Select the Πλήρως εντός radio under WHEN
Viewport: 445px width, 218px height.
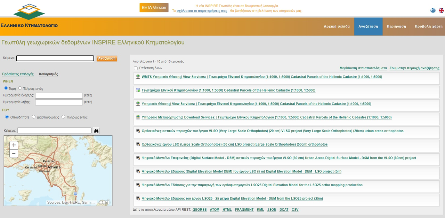pos(20,88)
